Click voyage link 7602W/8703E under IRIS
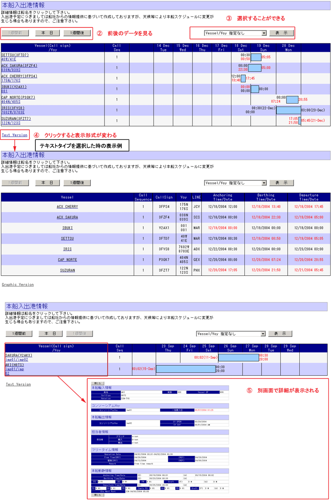 click(13, 112)
